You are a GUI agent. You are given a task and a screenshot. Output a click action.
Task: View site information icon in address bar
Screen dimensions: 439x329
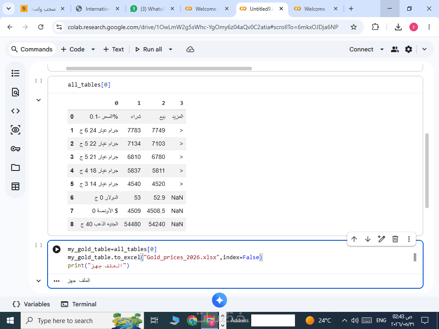[x=59, y=27]
